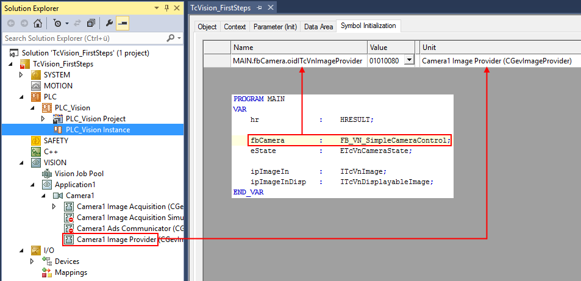Click the Camera1 Image Provider (CGevImageProvider) unit cell
Image resolution: width=581 pixels, height=281 pixels.
[501, 60]
